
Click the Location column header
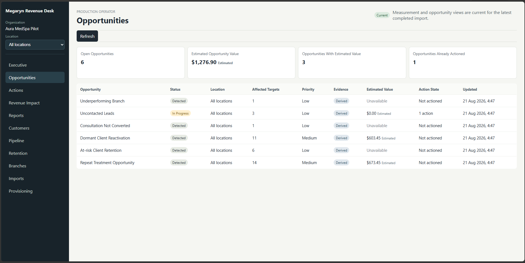[217, 89]
